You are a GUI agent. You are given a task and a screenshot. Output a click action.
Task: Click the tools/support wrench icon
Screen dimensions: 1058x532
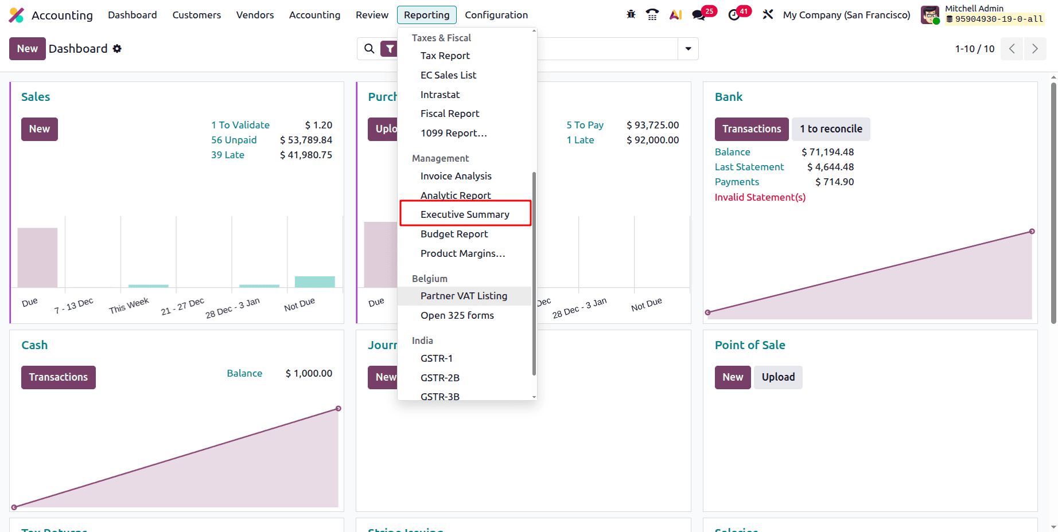pyautogui.click(x=768, y=14)
